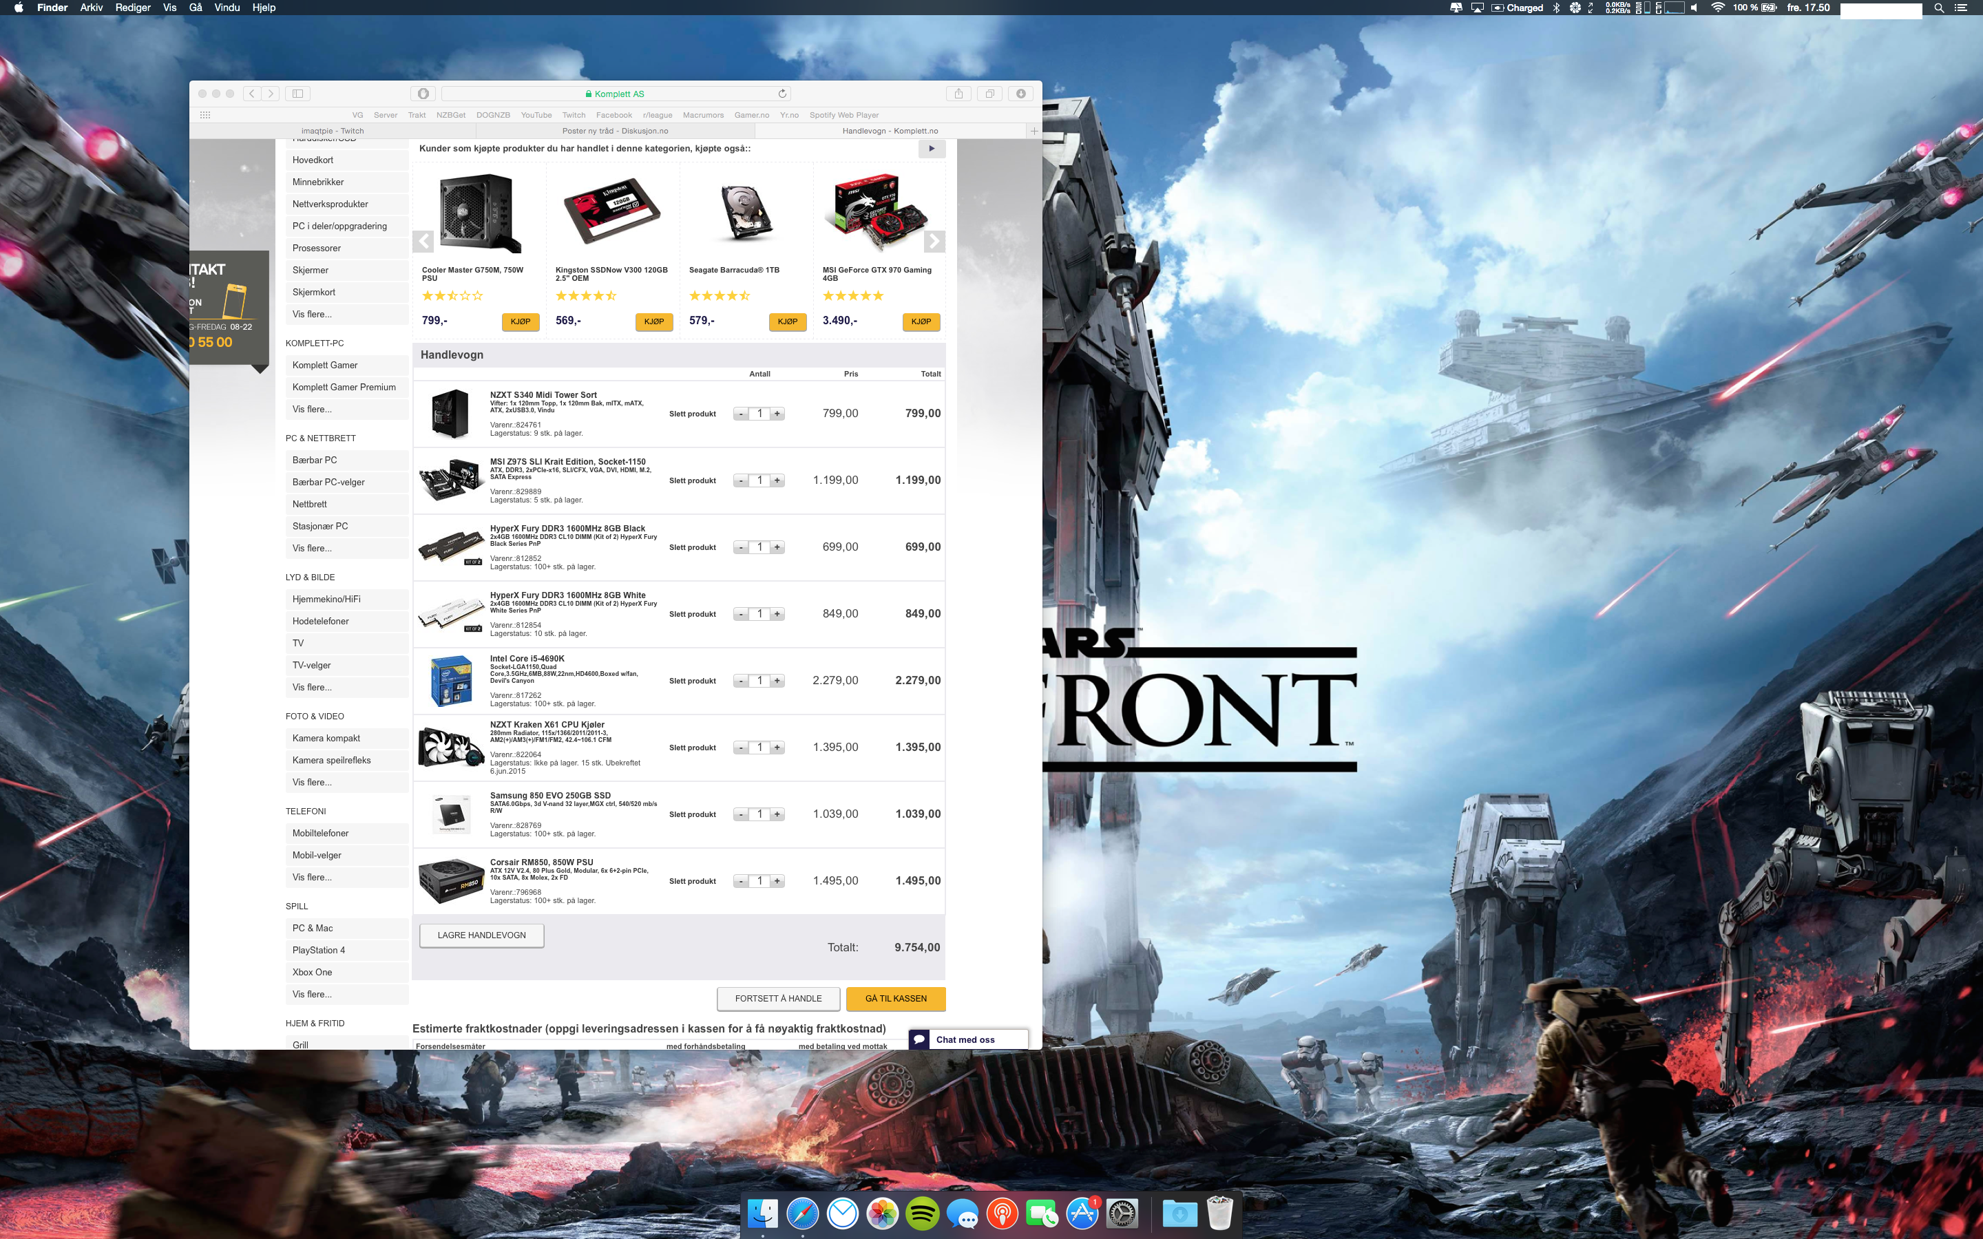1983x1239 pixels.
Task: Open Spotify from the Dock
Action: pos(922,1214)
